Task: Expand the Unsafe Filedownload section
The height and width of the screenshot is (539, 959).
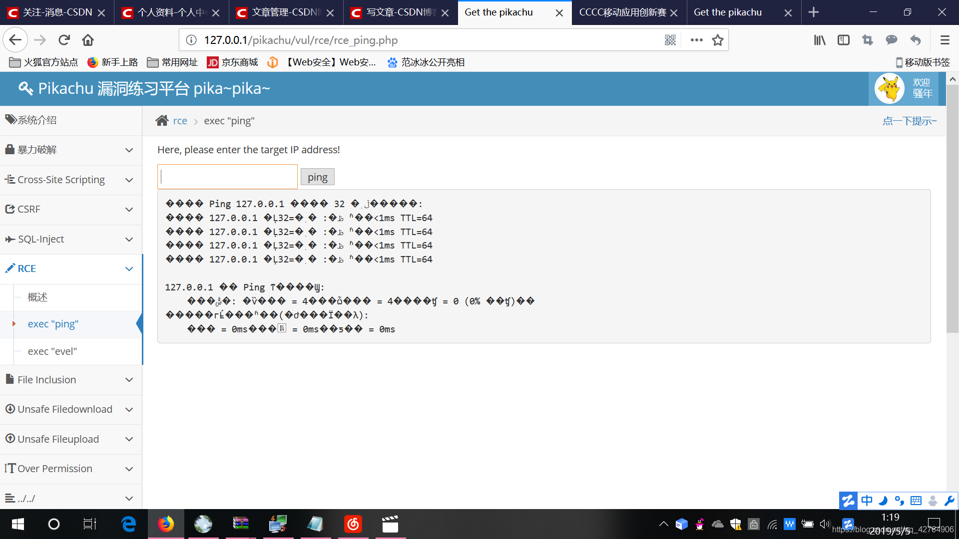Action: pos(71,409)
